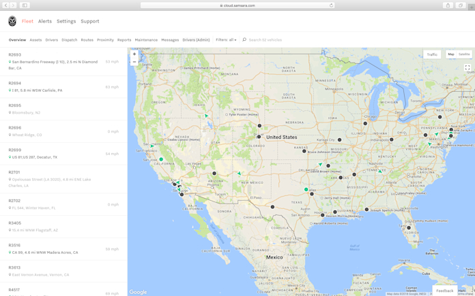Switch to the Maintenance tab
Screen dimensions: 475x296
[146, 40]
